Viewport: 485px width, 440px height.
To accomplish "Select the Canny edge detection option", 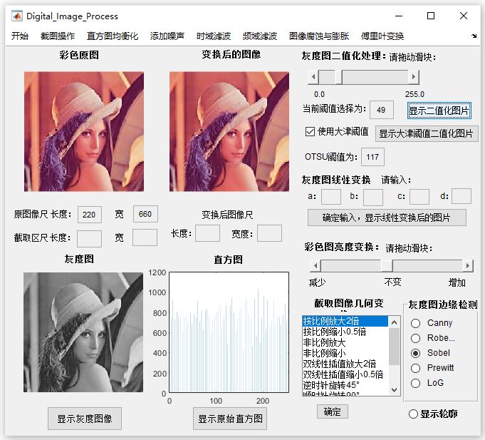I will [432, 323].
